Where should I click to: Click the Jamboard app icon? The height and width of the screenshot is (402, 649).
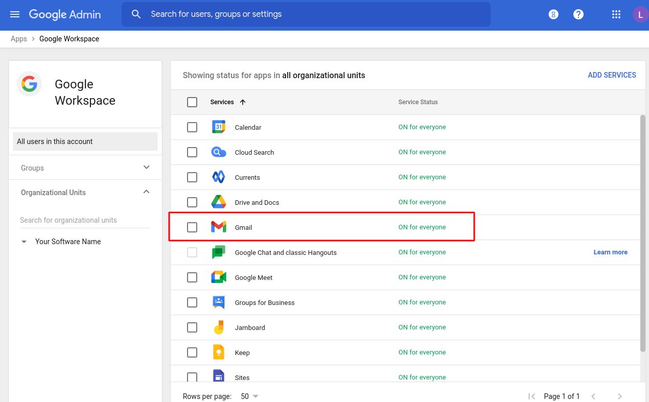tap(219, 327)
